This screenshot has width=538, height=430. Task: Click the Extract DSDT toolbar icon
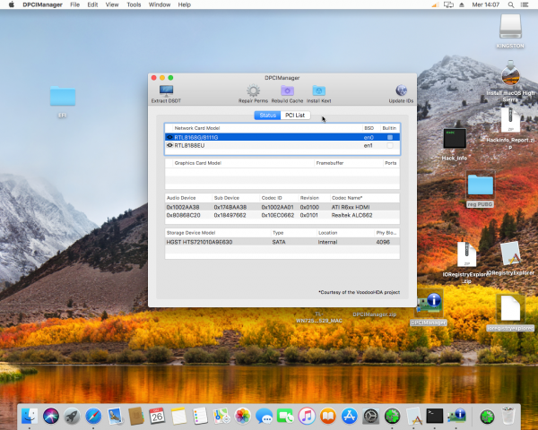click(x=165, y=91)
